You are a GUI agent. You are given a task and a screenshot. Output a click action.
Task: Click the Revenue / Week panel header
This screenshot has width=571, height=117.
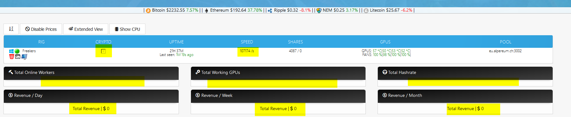click(x=278, y=96)
